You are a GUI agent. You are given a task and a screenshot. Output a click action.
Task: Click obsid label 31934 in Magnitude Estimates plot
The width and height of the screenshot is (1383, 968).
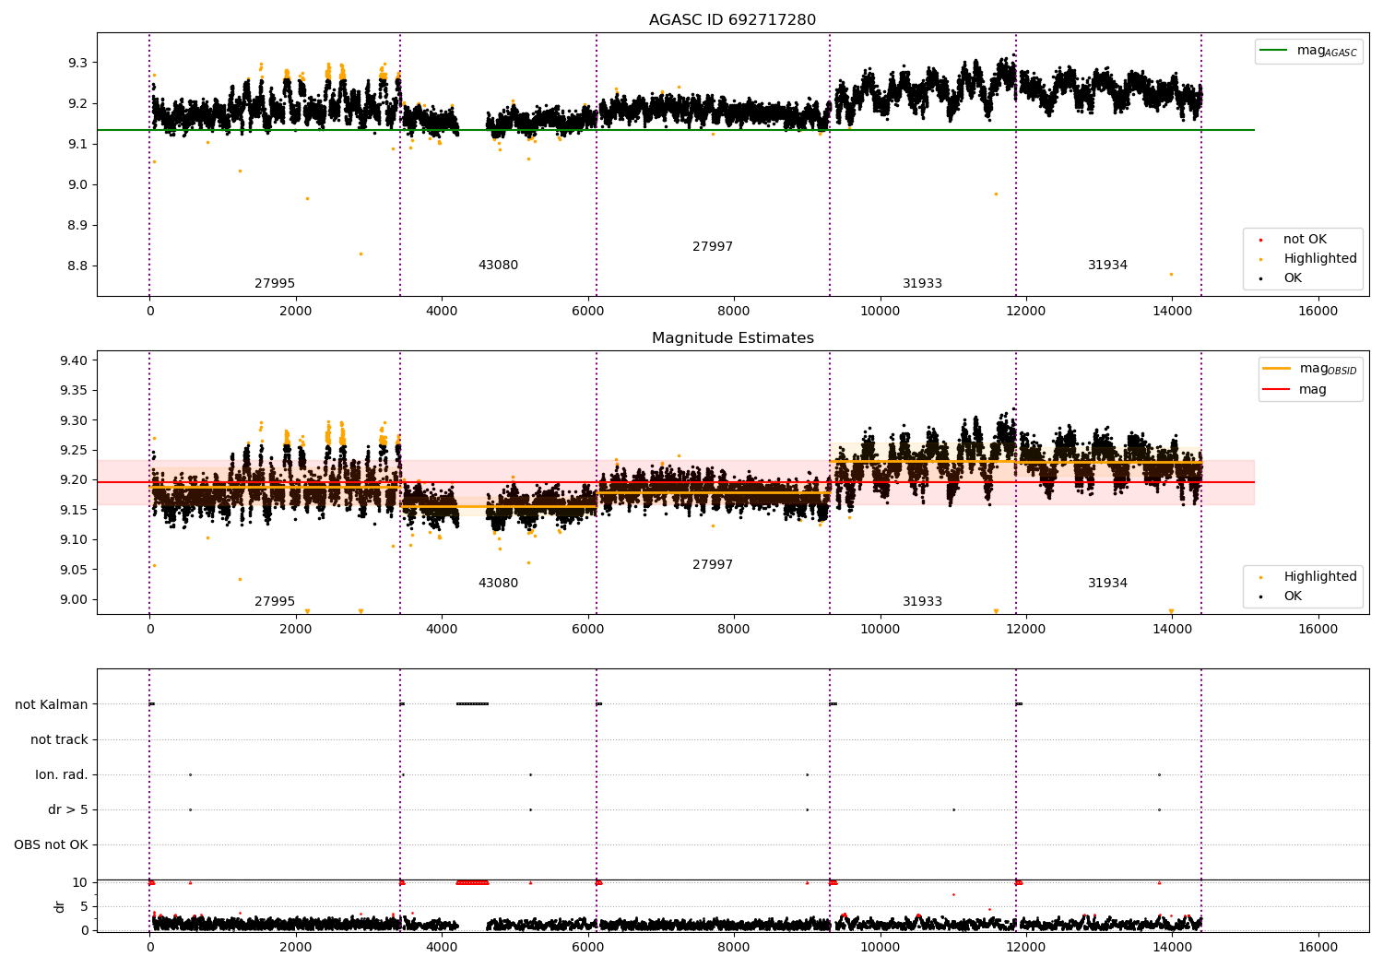click(x=1107, y=584)
